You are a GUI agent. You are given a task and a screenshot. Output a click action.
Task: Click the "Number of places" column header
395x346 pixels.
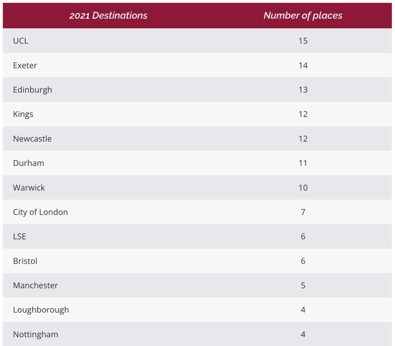click(x=303, y=15)
